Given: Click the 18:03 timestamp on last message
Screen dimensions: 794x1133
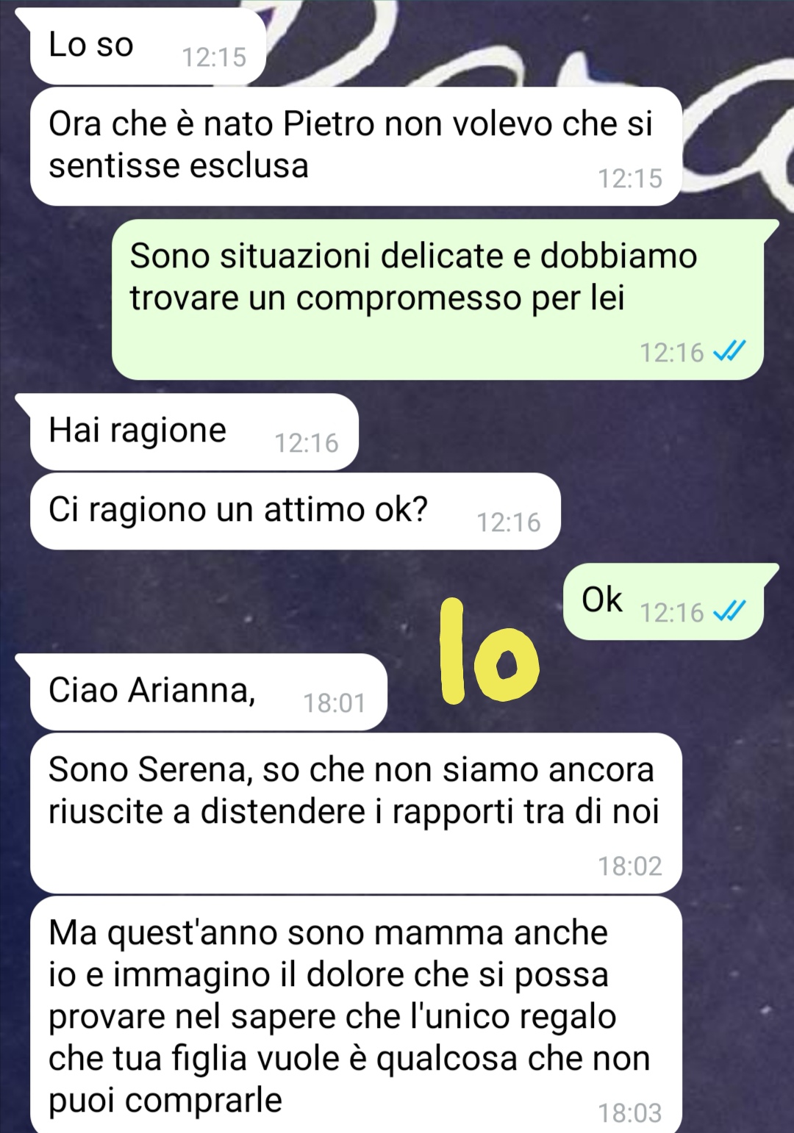Looking at the screenshot, I should coord(629,1112).
